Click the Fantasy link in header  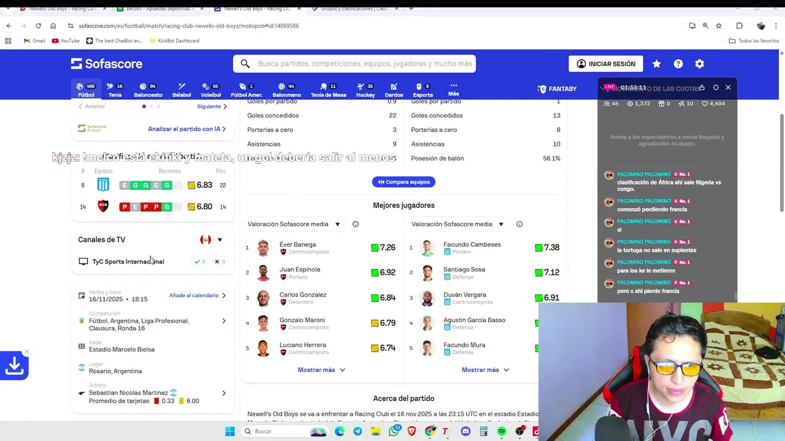coord(557,89)
